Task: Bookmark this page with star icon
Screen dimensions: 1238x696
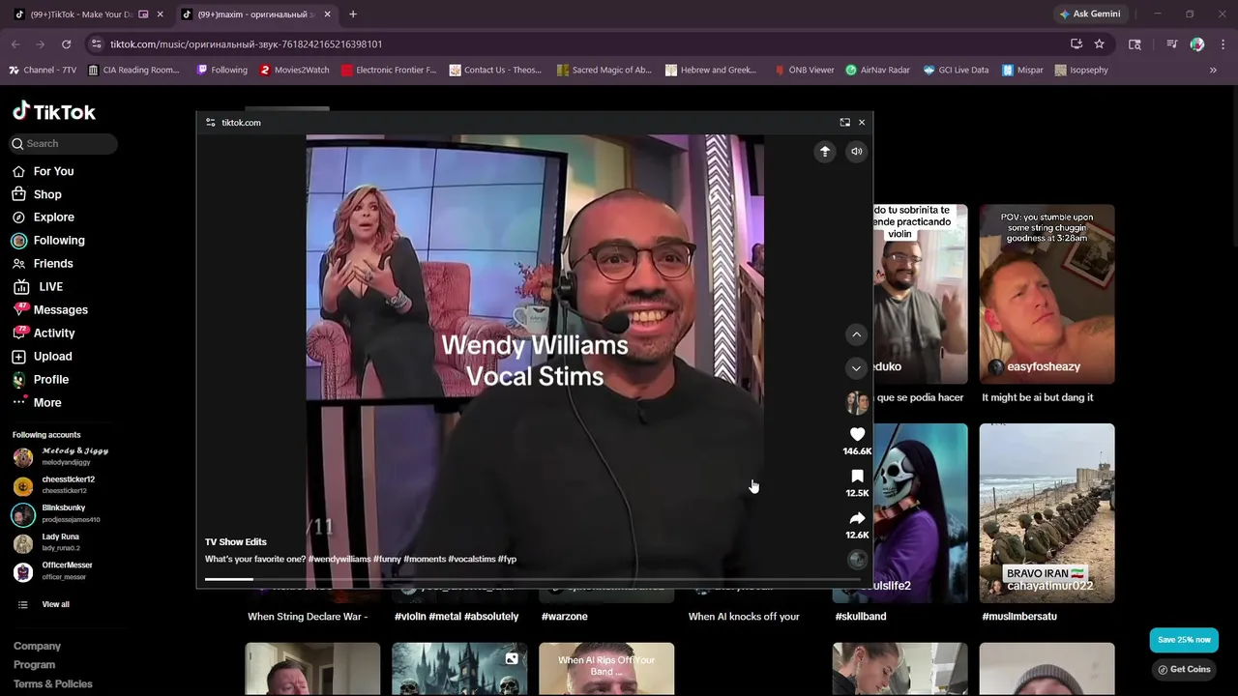Action: tap(1099, 44)
